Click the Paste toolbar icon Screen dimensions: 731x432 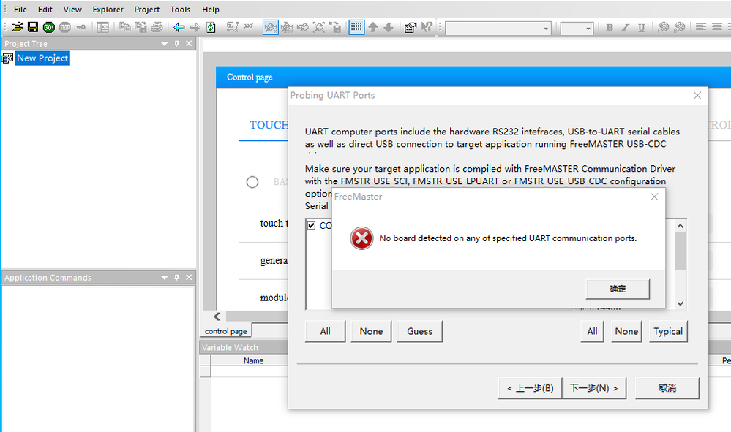pos(140,27)
